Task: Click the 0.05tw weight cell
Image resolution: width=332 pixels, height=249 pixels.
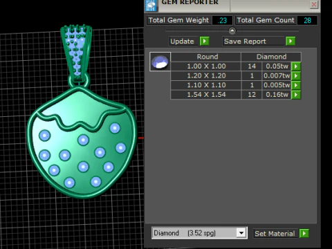Action: (x=277, y=66)
